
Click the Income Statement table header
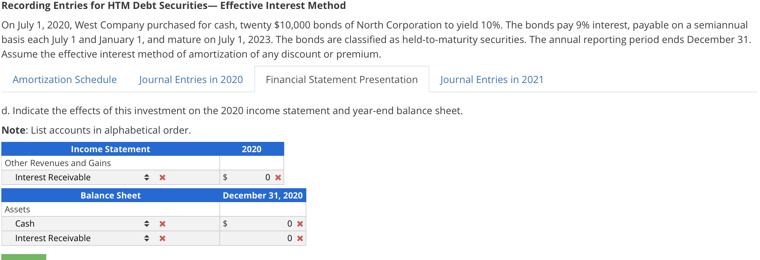(110, 149)
